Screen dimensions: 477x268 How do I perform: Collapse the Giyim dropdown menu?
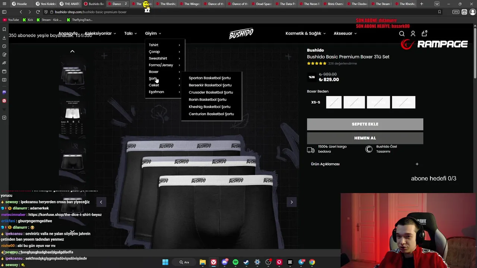point(153,33)
